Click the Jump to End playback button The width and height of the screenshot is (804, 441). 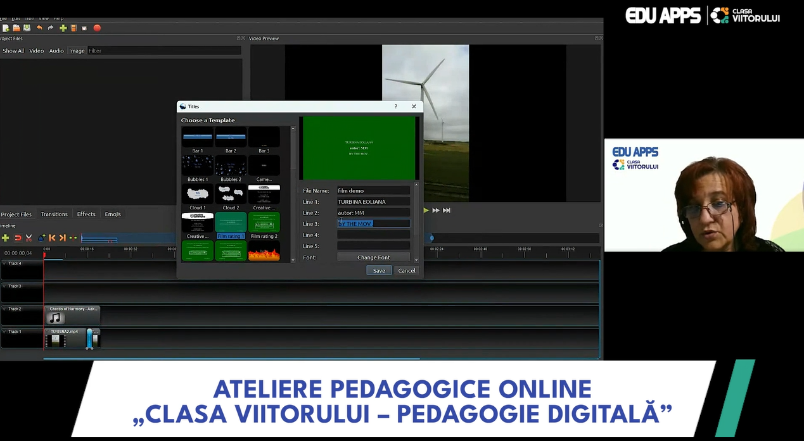pos(447,210)
